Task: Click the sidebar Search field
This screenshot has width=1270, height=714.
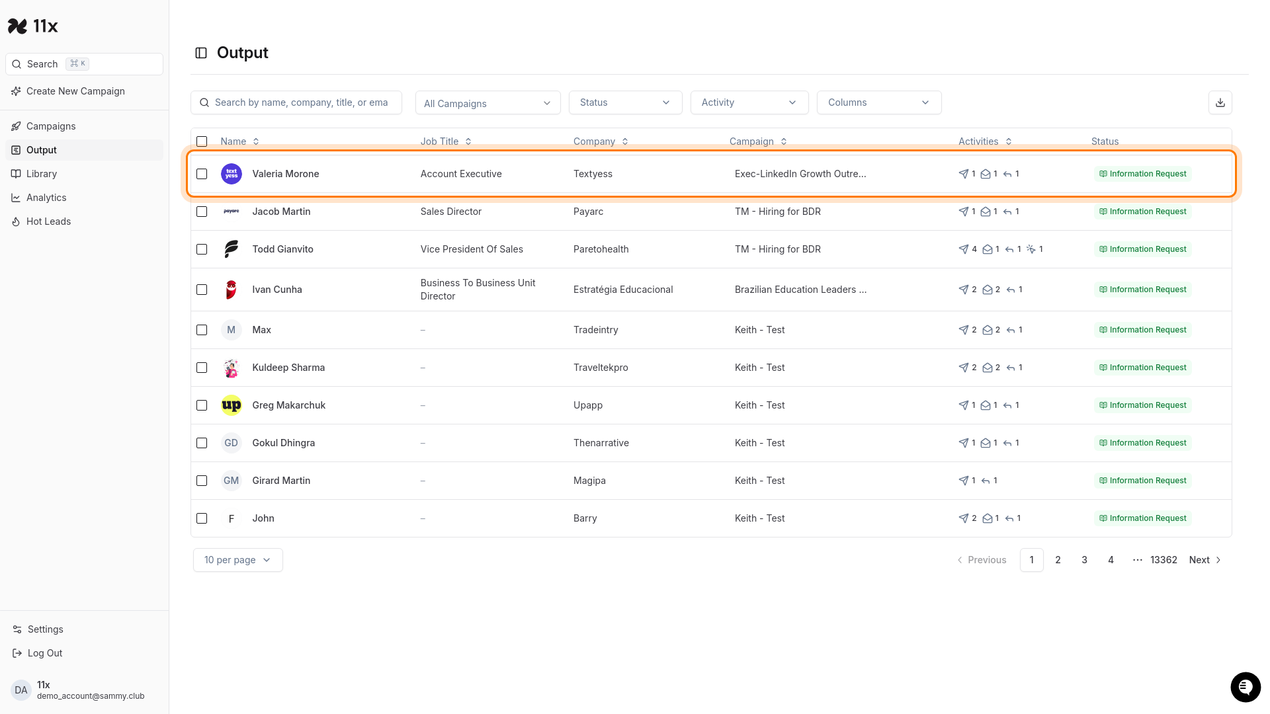Action: [84, 64]
